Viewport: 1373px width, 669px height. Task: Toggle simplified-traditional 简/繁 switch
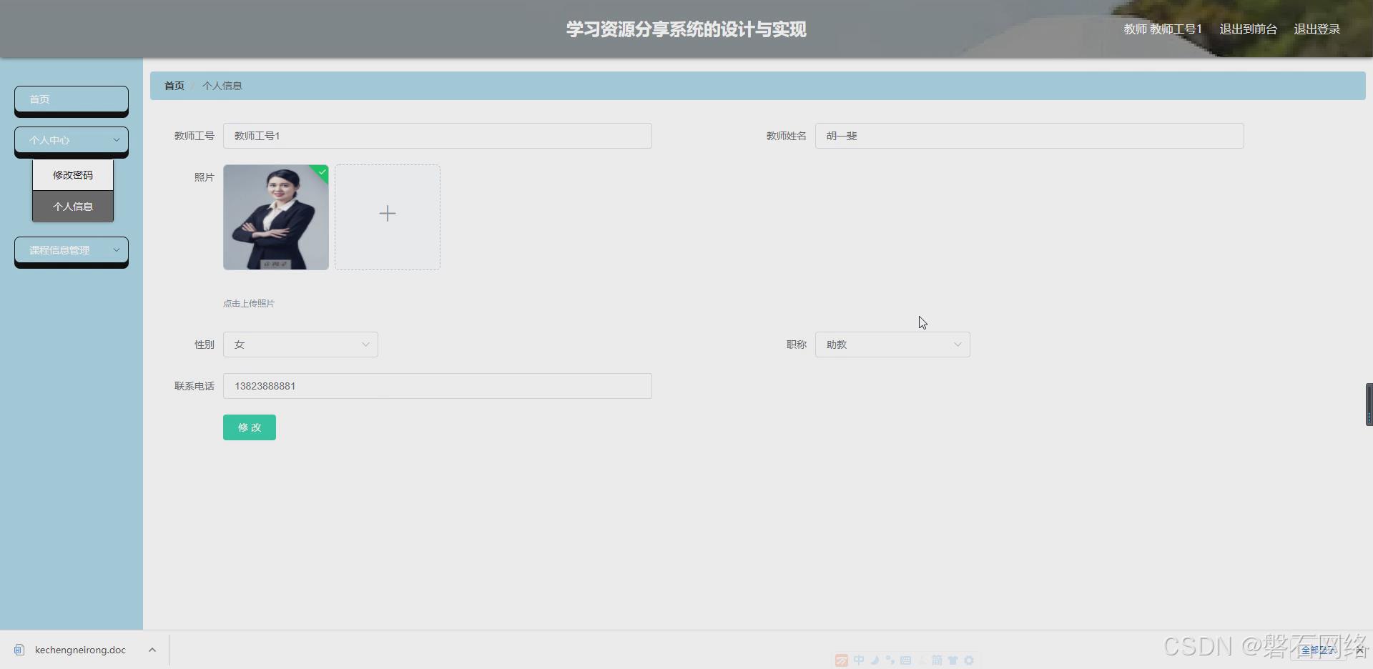click(x=938, y=660)
